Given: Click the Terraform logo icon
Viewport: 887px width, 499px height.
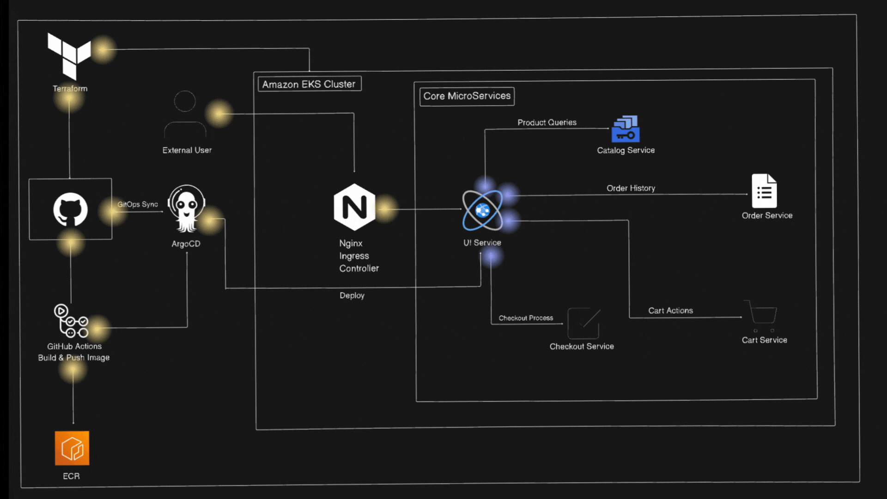Looking at the screenshot, I should coord(69,56).
